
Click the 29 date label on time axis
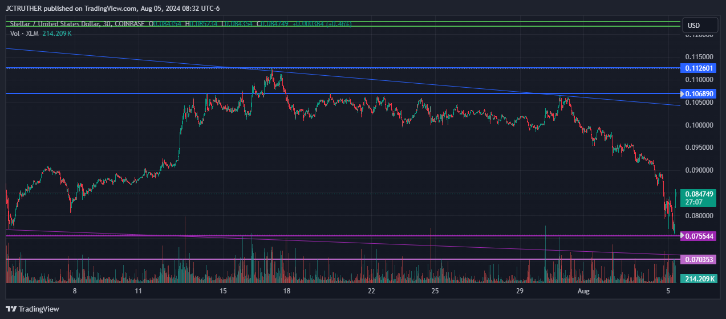(x=520, y=291)
